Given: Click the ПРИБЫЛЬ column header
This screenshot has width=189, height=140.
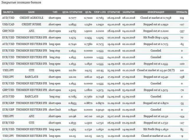Looking at the screenshot, I should 182,12.
